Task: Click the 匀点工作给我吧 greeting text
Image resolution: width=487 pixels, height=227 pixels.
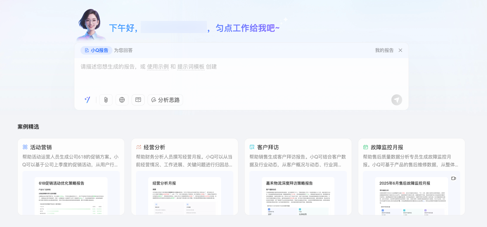Action: pyautogui.click(x=248, y=28)
